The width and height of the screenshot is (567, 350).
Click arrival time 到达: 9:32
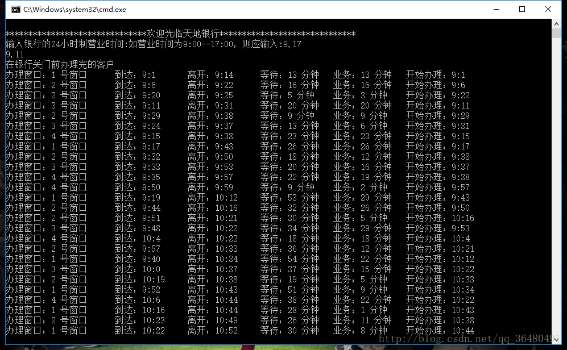click(x=138, y=157)
